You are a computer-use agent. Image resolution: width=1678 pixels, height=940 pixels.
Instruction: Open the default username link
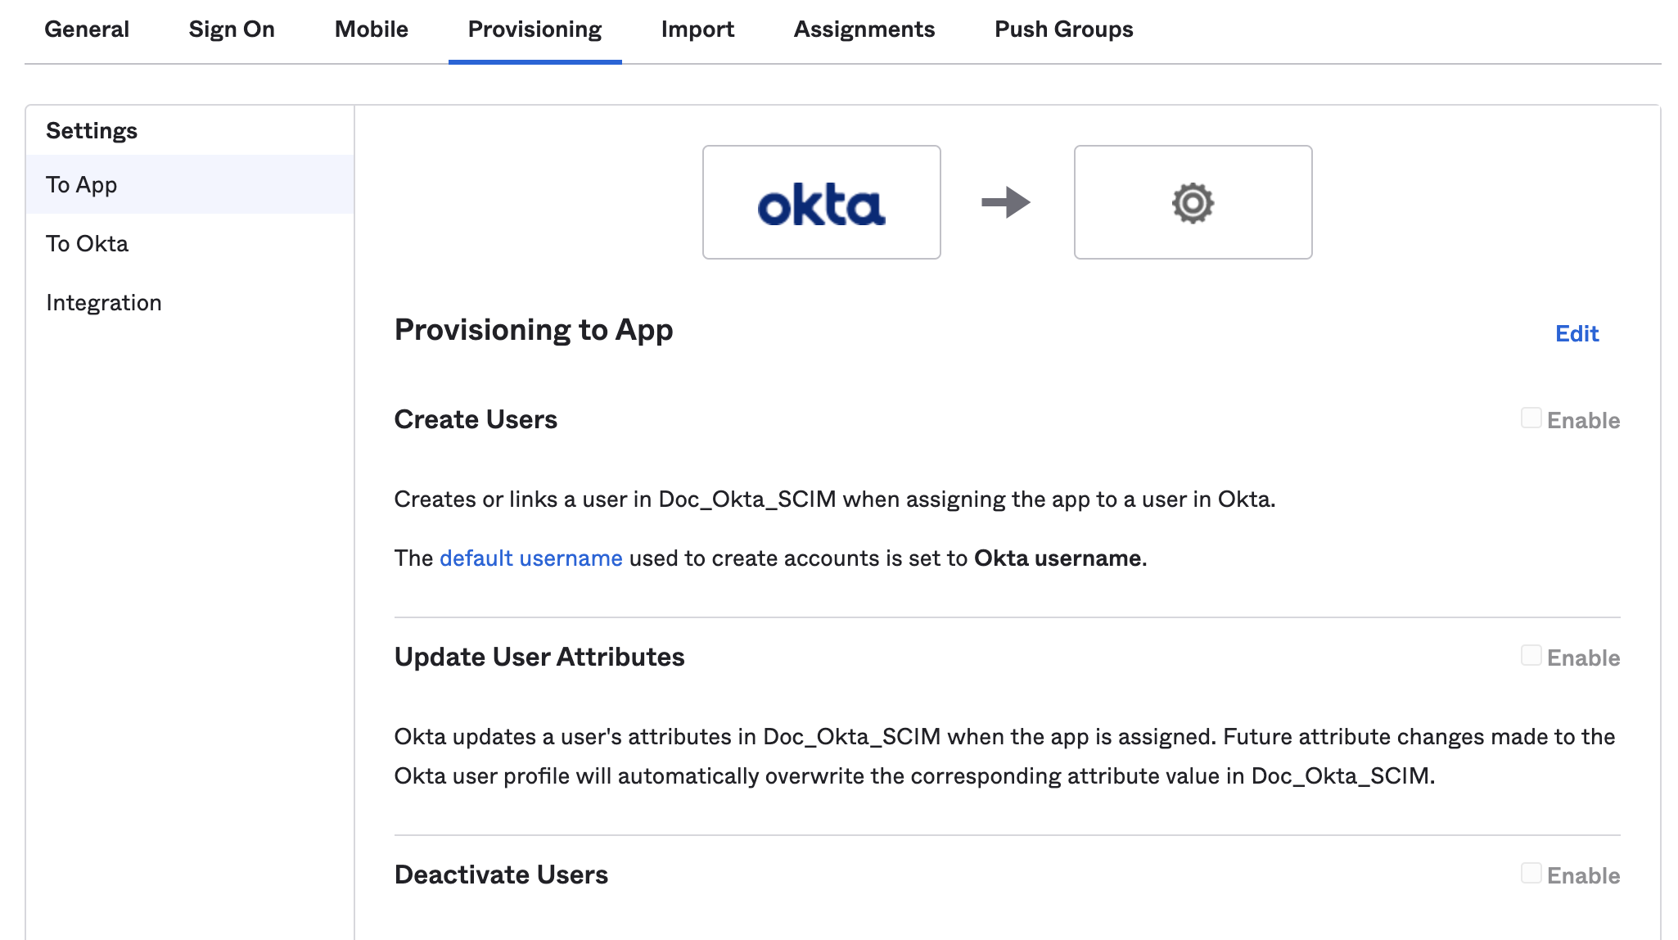(x=530, y=558)
